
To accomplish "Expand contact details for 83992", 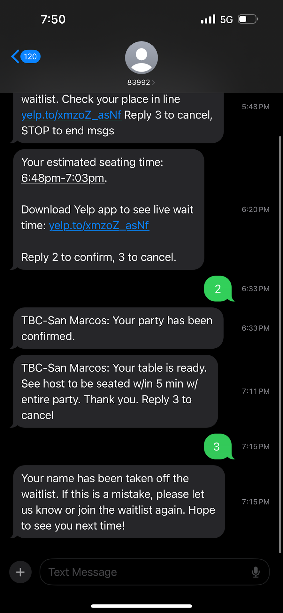I will (141, 82).
